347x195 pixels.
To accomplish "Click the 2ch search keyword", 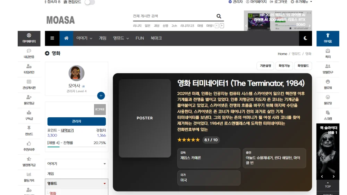I will coord(174,26).
